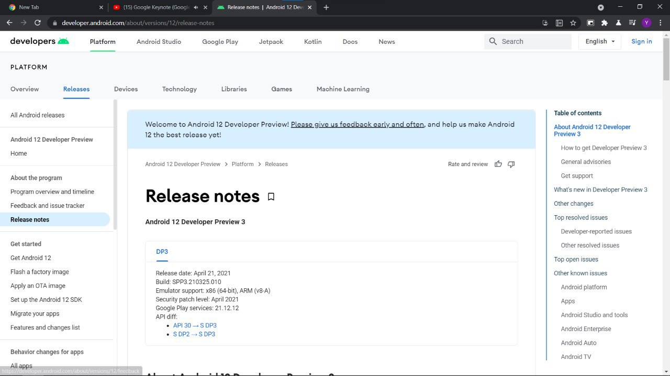Click the thumbs down rating icon

pos(511,164)
